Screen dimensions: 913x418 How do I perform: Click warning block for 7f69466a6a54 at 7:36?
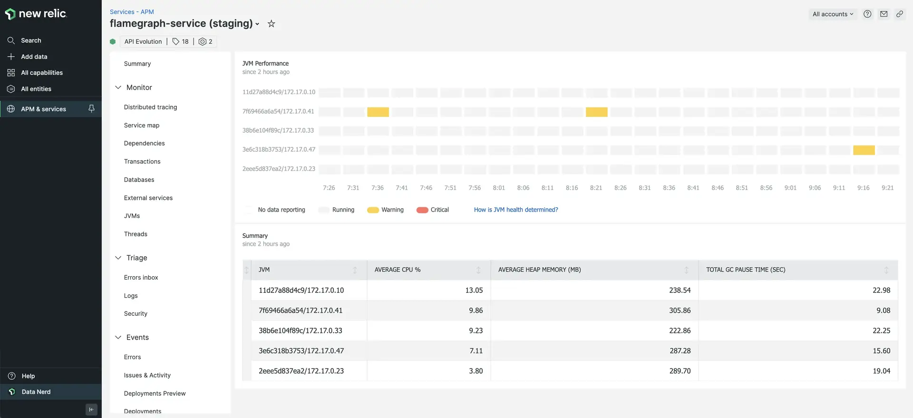(378, 112)
